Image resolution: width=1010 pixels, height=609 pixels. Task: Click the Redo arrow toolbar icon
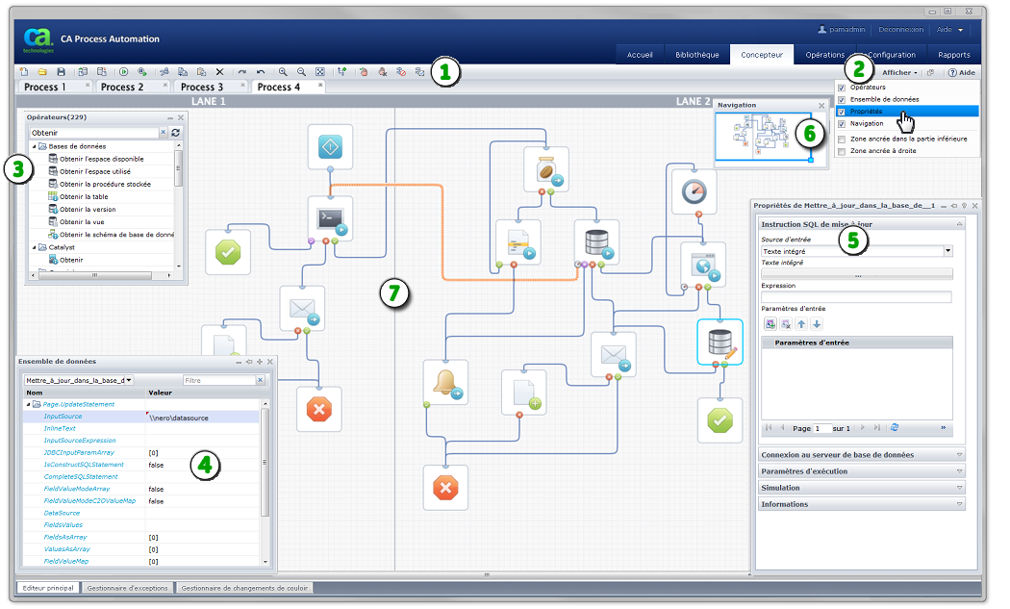pos(242,73)
